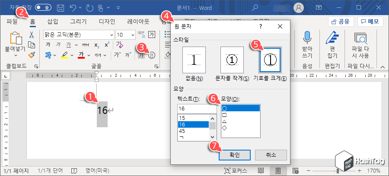This screenshot has width=389, height=176.
Task: Choose circle shape in shape list
Action: click(240, 108)
